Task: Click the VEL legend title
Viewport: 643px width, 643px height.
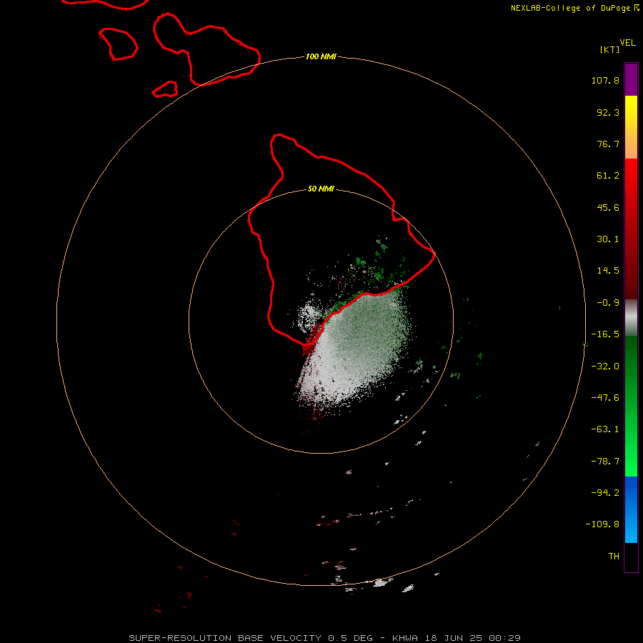Action: point(628,42)
